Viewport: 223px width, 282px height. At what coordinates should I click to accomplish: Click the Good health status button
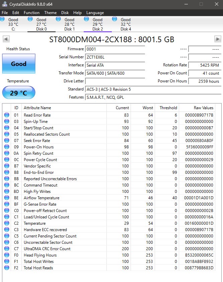[19, 64]
